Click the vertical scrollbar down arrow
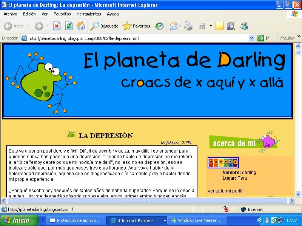The height and width of the screenshot is (226, 302). tap(298, 194)
